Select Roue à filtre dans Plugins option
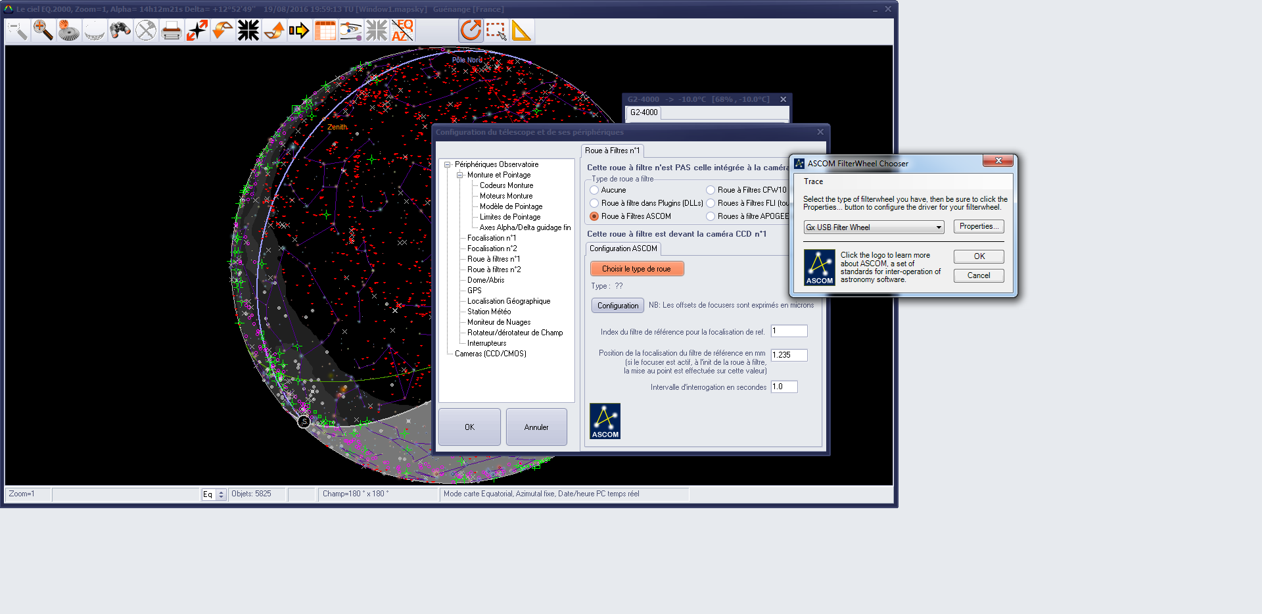 tap(594, 203)
